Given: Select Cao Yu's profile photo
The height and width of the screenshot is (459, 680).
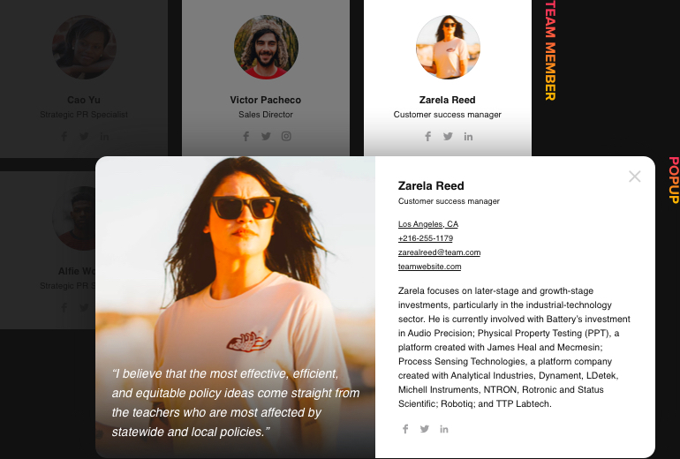Looking at the screenshot, I should click(84, 48).
